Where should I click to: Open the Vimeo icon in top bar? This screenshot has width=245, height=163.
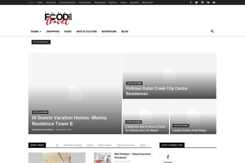tap(202, 2)
